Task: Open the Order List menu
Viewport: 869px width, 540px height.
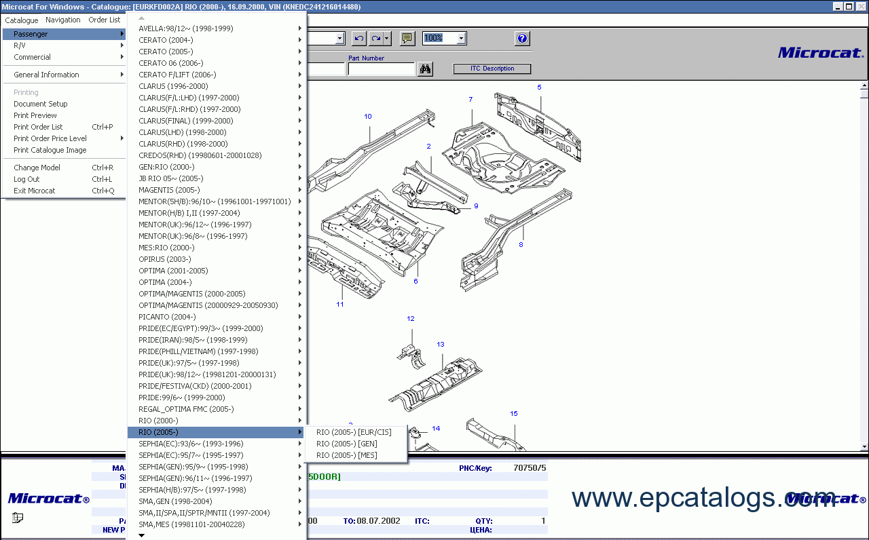Action: point(105,20)
